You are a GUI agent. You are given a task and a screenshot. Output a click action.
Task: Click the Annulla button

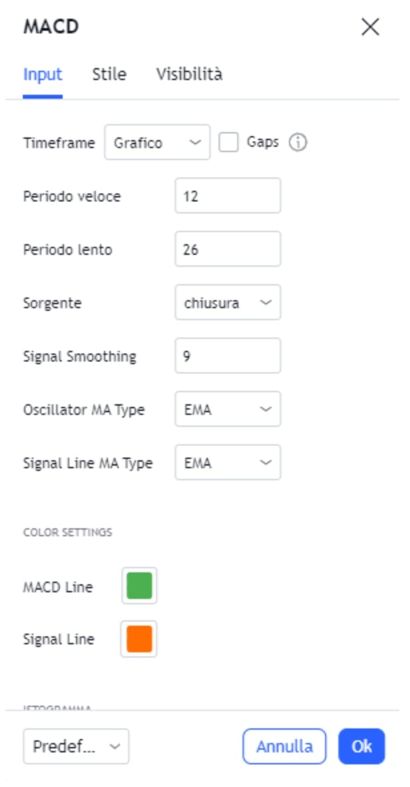pyautogui.click(x=284, y=746)
